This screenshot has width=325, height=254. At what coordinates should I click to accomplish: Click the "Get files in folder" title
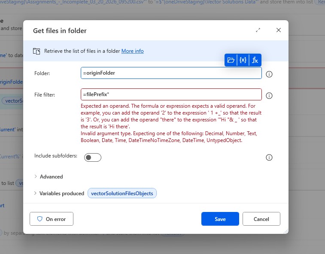[x=60, y=30]
